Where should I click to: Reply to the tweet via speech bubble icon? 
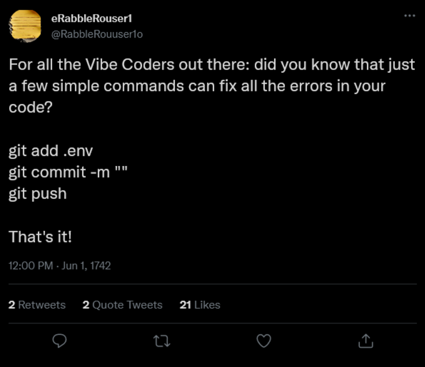coord(59,340)
